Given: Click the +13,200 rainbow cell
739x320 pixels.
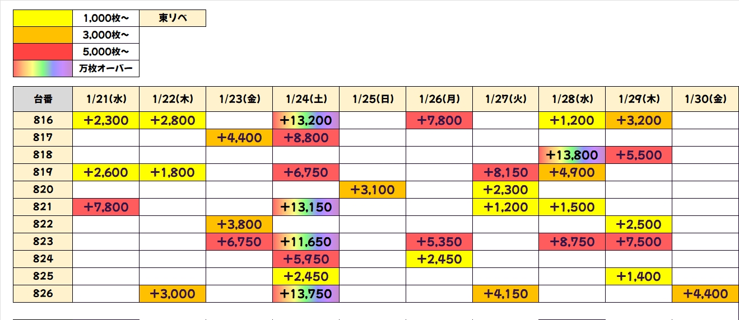Looking at the screenshot, I should (x=305, y=120).
